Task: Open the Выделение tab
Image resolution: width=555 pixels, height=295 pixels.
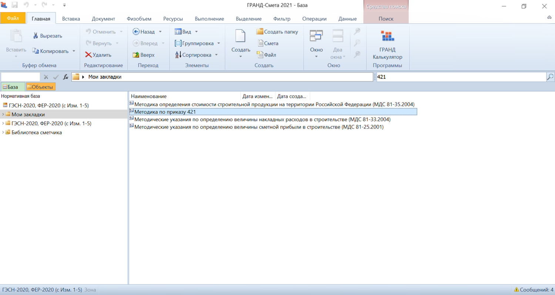Action: click(x=249, y=19)
